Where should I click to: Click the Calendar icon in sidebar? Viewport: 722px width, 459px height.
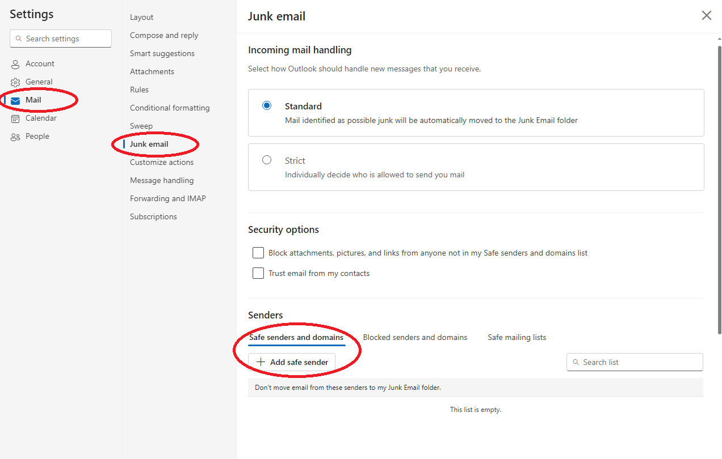[x=15, y=118]
